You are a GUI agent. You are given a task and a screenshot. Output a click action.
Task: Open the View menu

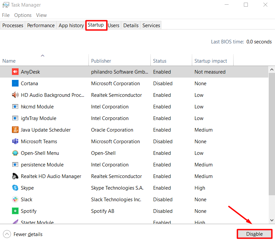41,15
